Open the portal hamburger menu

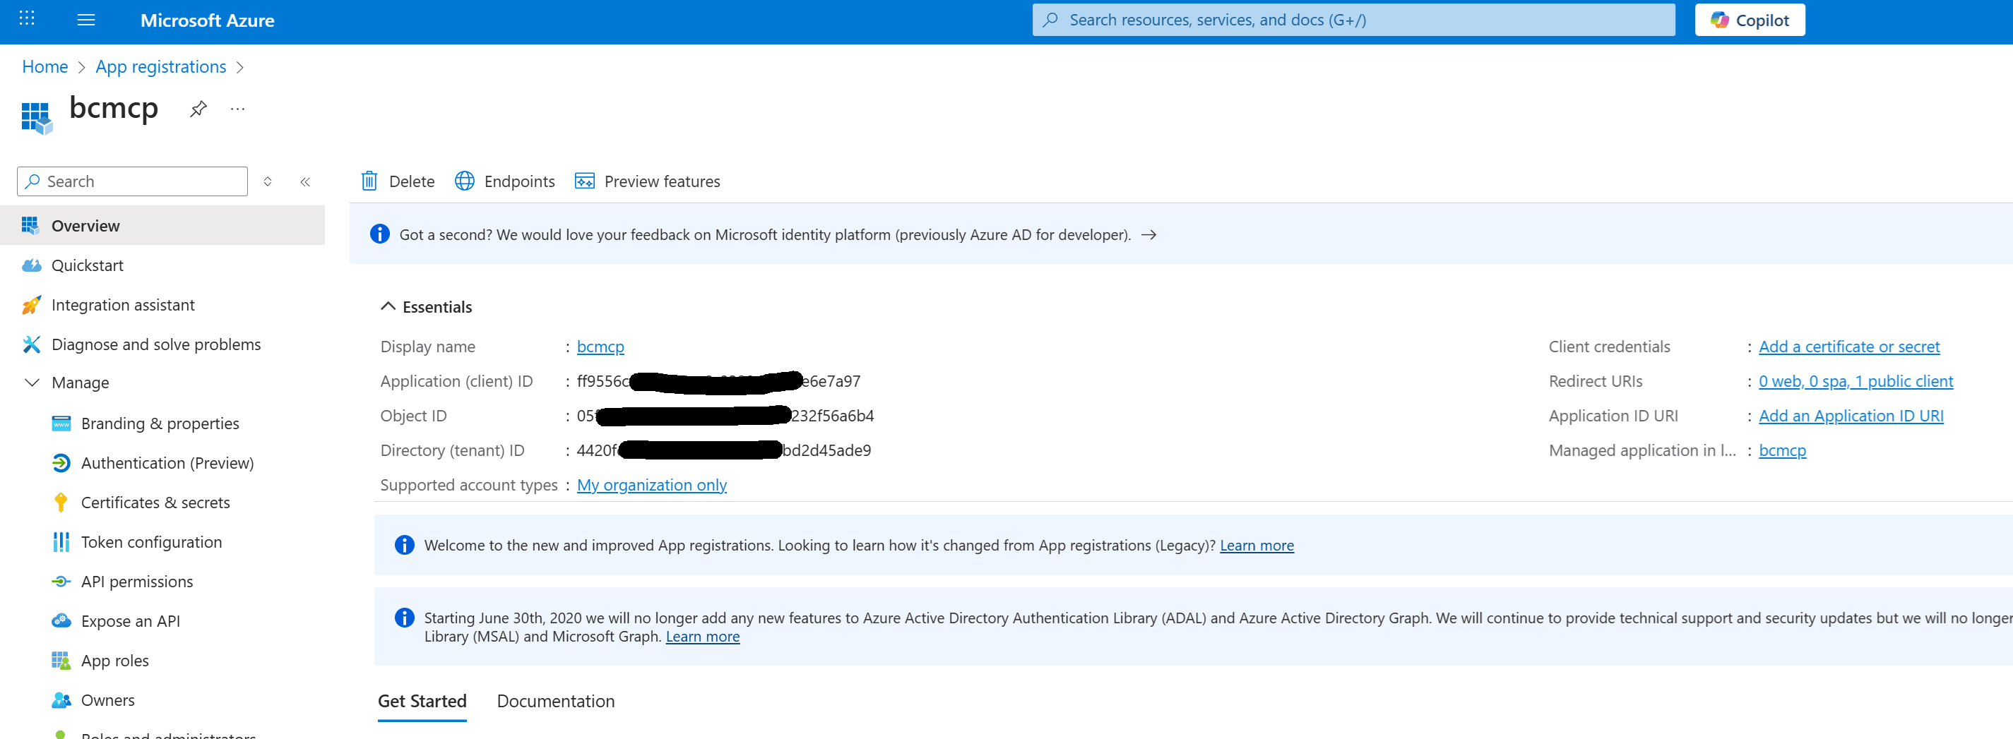click(x=86, y=20)
